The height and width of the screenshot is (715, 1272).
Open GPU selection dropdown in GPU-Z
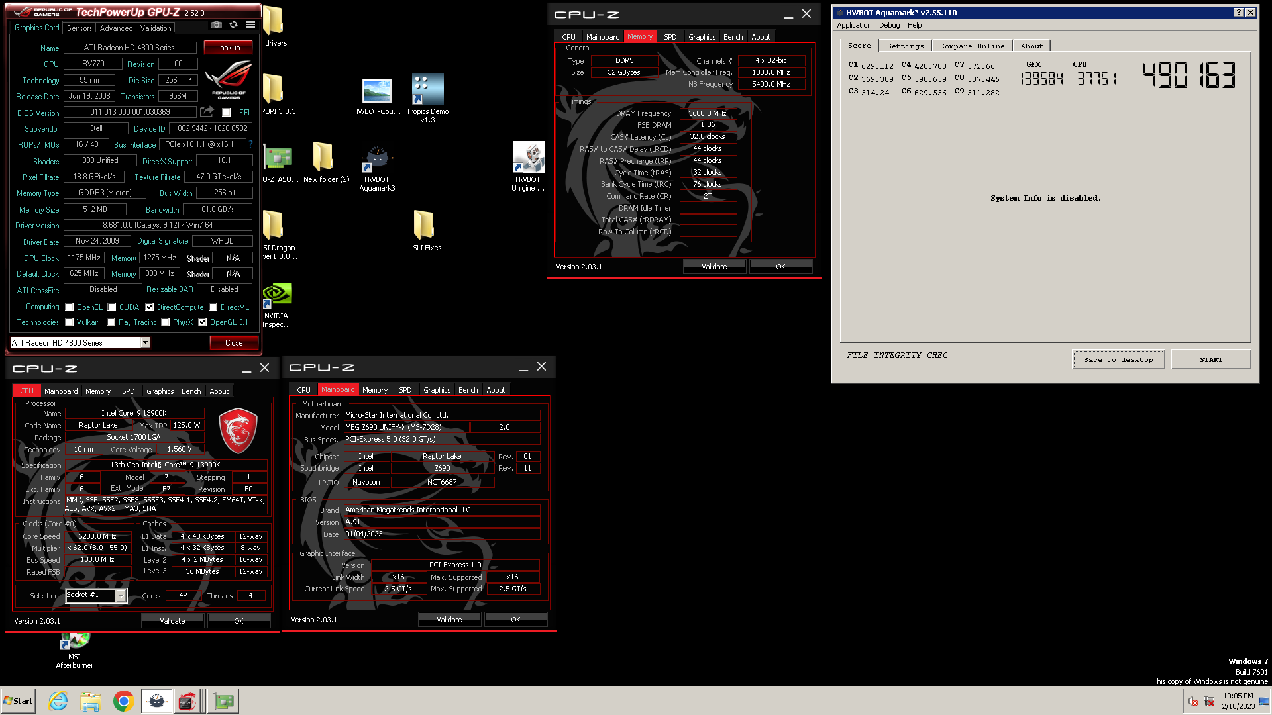[x=145, y=343]
